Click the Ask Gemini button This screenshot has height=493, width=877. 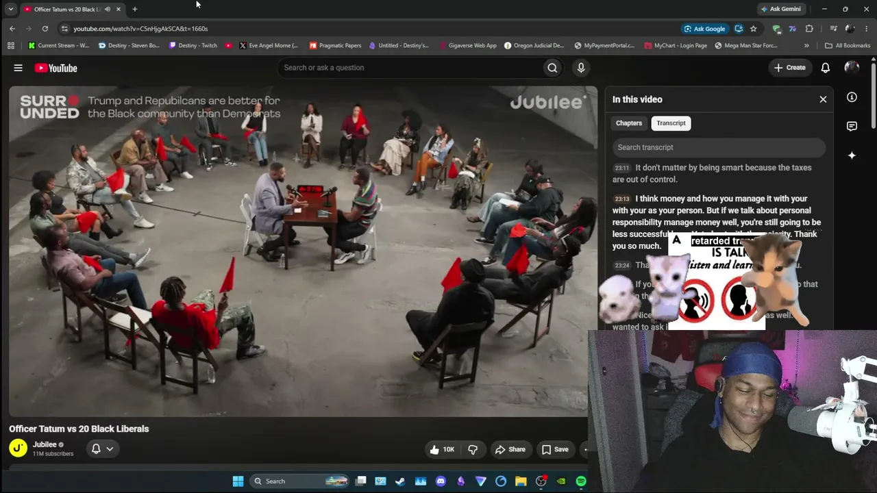780,10
